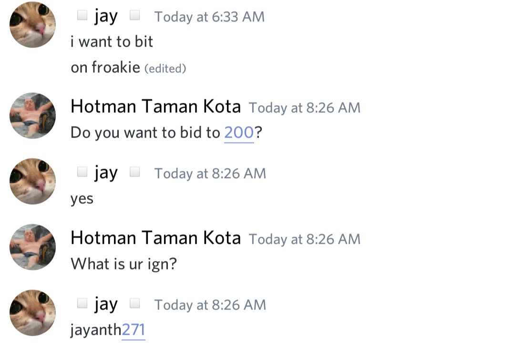Click Hotman's avatar beside 'What is ur ign?'

(32, 247)
